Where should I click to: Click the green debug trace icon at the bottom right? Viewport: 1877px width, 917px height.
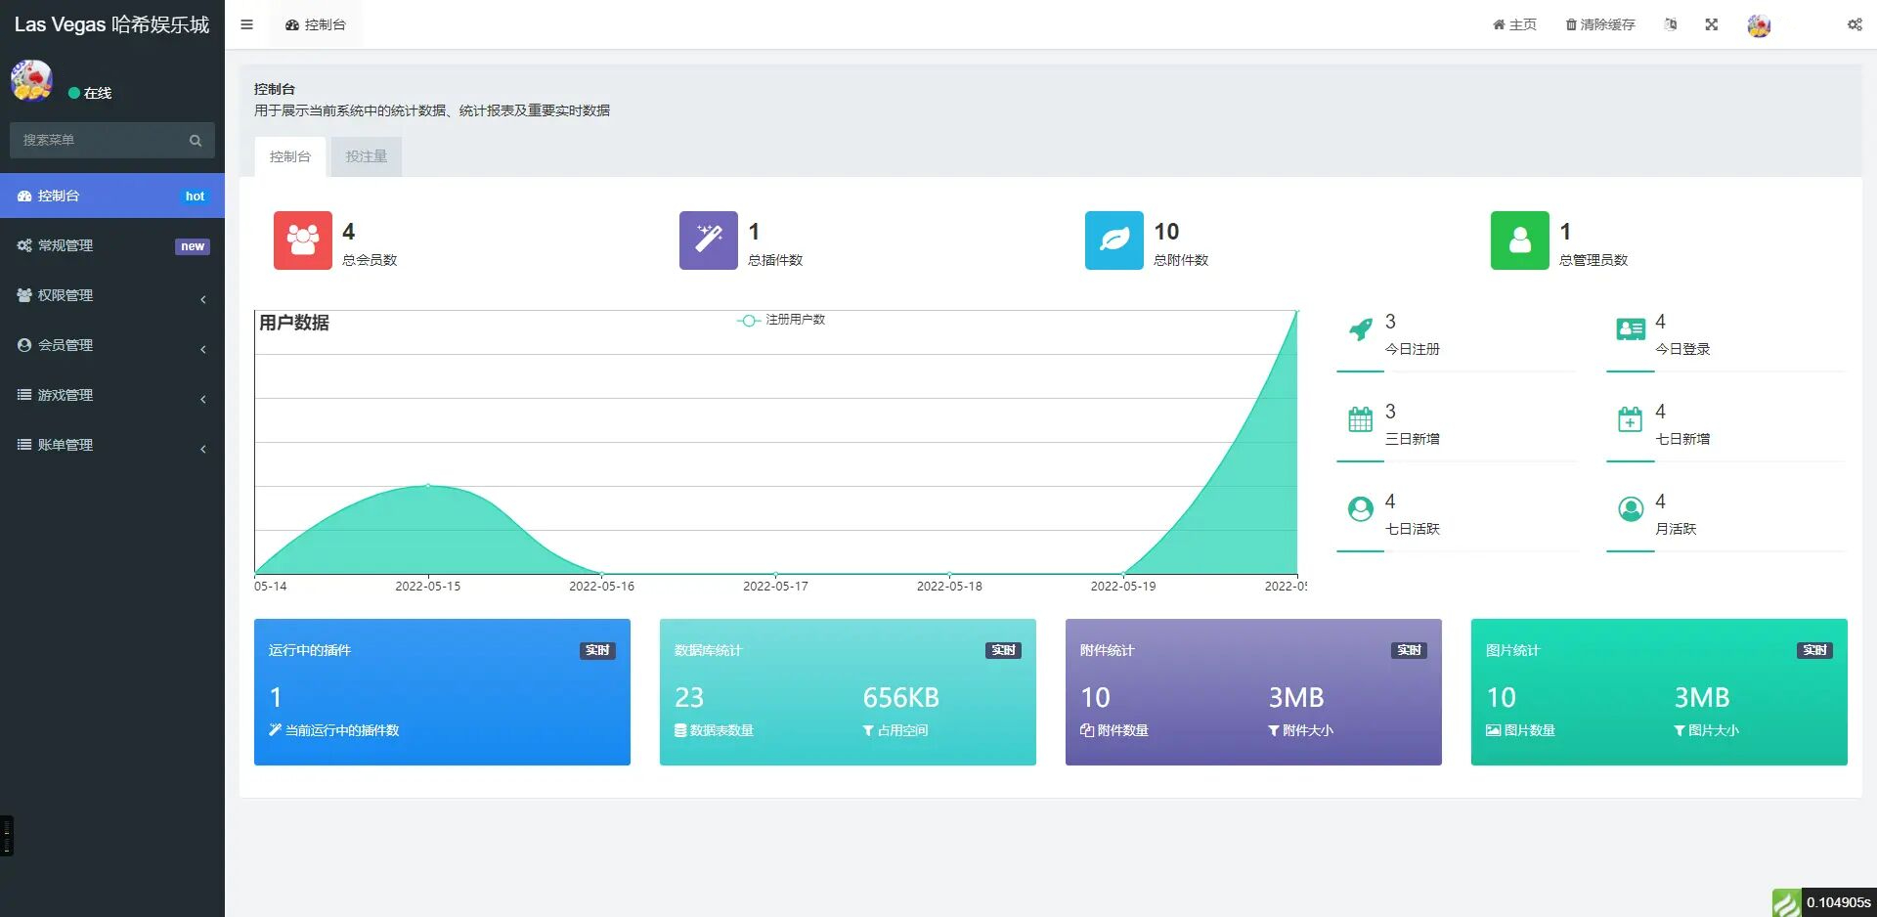[x=1786, y=902]
